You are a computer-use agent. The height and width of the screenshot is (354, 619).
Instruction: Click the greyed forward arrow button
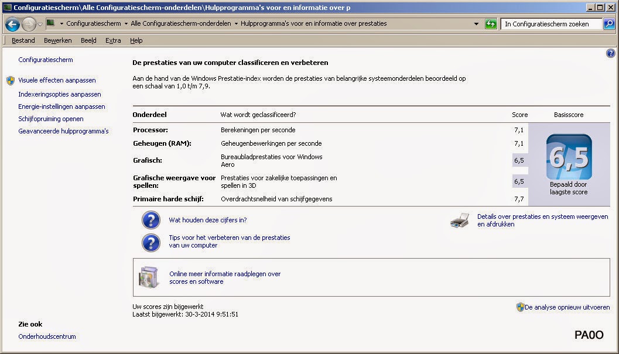[29, 25]
